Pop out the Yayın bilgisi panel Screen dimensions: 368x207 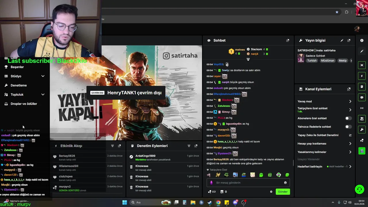pos(349,41)
